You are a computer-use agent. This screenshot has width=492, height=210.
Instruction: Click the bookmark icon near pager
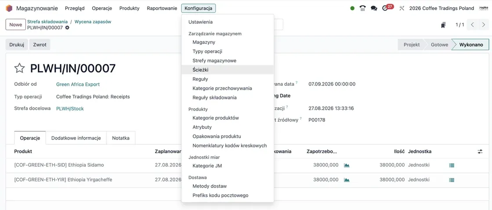tap(443, 25)
